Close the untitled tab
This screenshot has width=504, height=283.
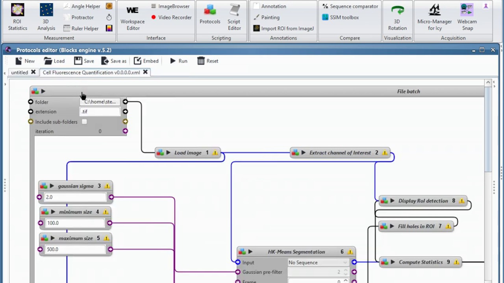coord(33,72)
